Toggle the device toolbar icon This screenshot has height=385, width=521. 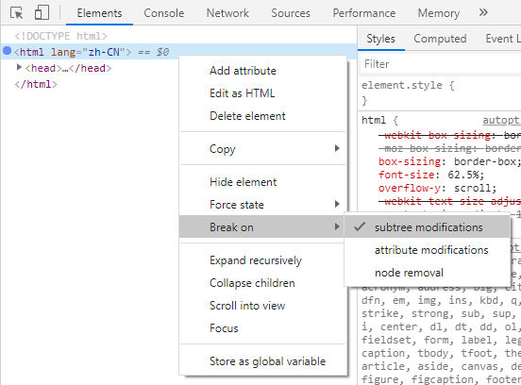42,13
